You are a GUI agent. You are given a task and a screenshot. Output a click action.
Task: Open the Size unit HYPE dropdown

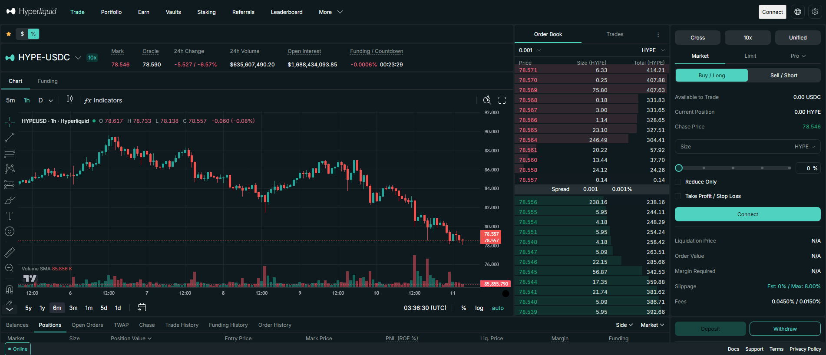pos(805,147)
